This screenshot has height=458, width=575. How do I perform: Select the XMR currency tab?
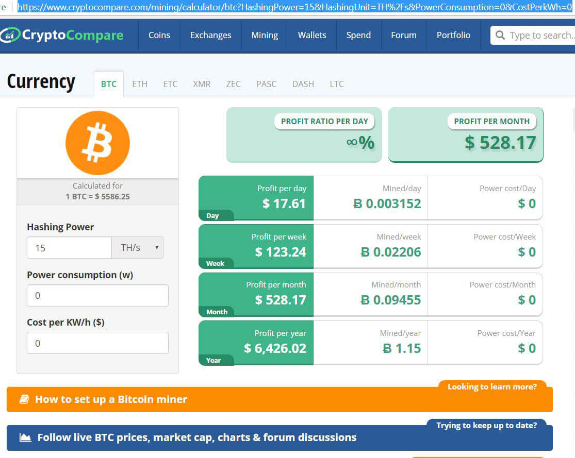point(202,83)
